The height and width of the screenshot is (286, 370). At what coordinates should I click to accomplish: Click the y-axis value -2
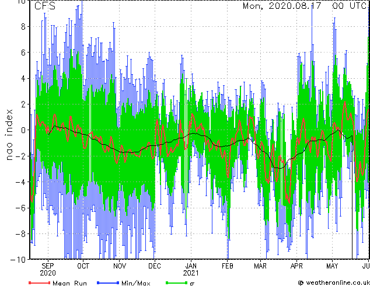coord(21,156)
